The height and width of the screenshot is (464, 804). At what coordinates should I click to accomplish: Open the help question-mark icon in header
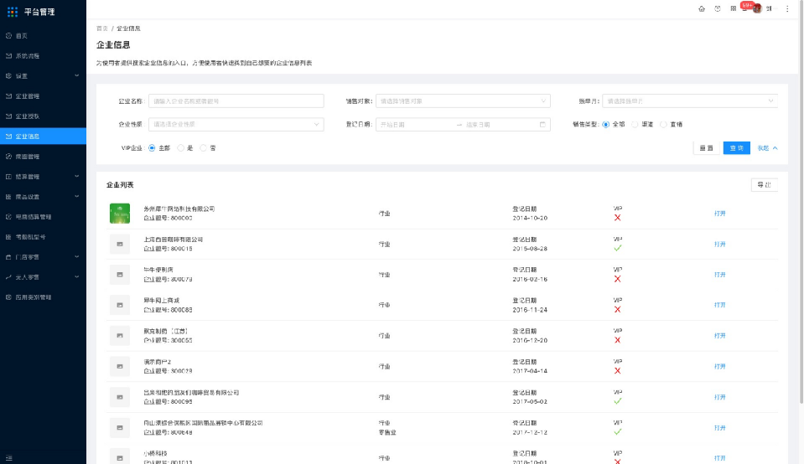(x=718, y=8)
